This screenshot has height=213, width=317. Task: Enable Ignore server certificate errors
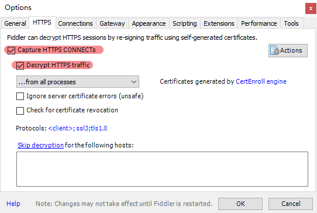(x=20, y=97)
